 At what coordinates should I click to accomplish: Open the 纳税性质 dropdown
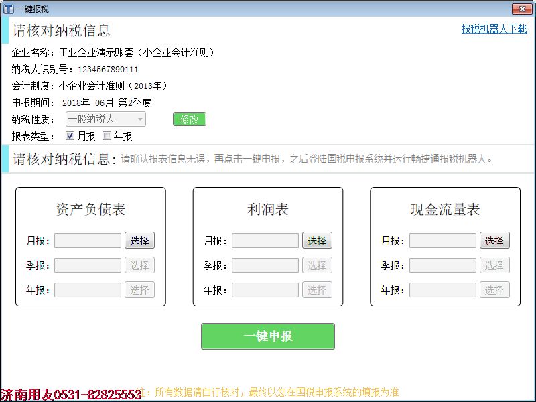106,119
